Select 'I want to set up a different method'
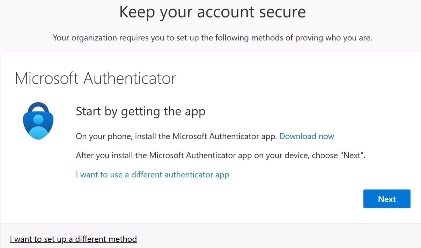Viewport: 421px width, 248px height. [73, 239]
